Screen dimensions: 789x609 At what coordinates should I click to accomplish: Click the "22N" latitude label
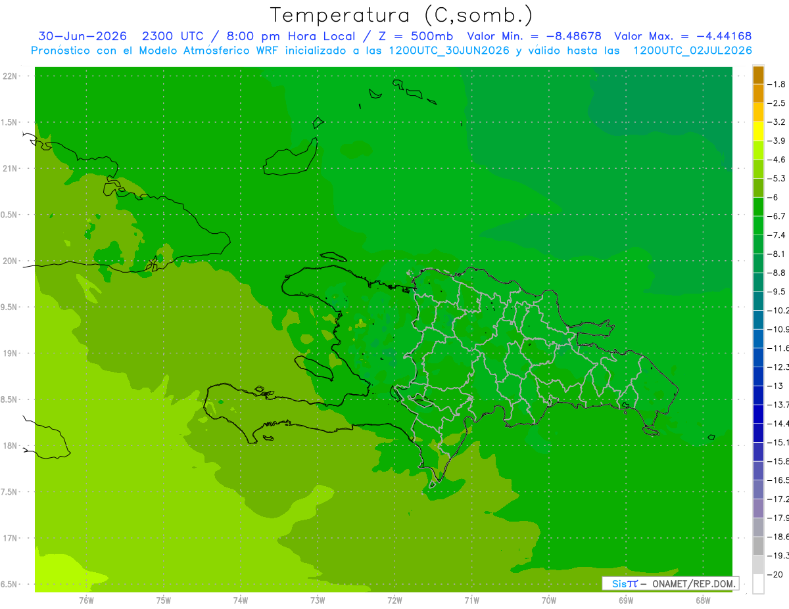point(10,76)
